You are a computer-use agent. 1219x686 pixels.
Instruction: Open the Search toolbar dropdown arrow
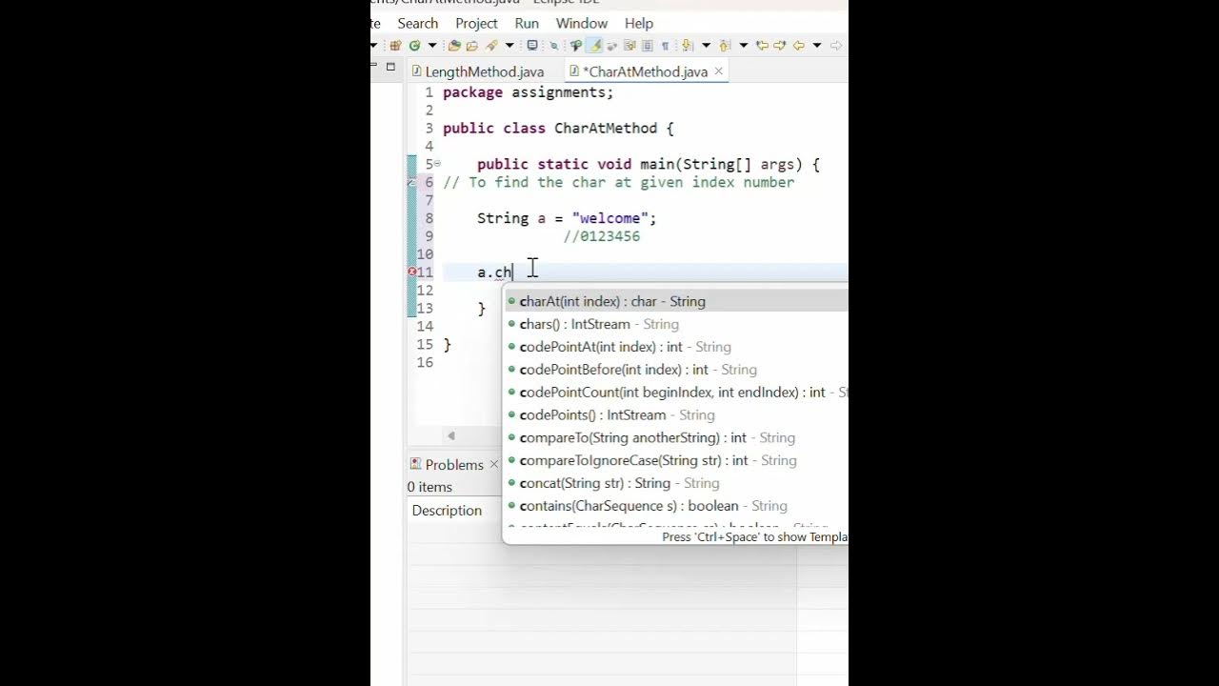coord(510,46)
